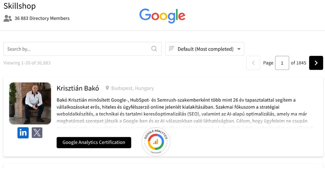Open Krisztián Bakó's X profile icon
Viewport: 325px width, 183px height.
[37, 133]
